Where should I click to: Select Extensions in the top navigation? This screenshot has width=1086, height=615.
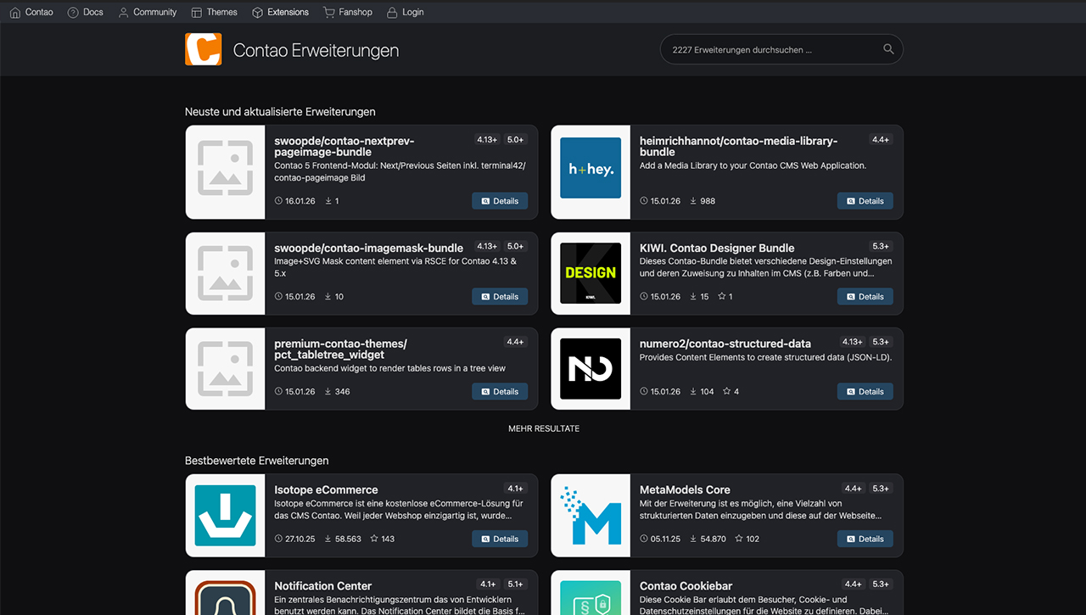click(x=280, y=12)
